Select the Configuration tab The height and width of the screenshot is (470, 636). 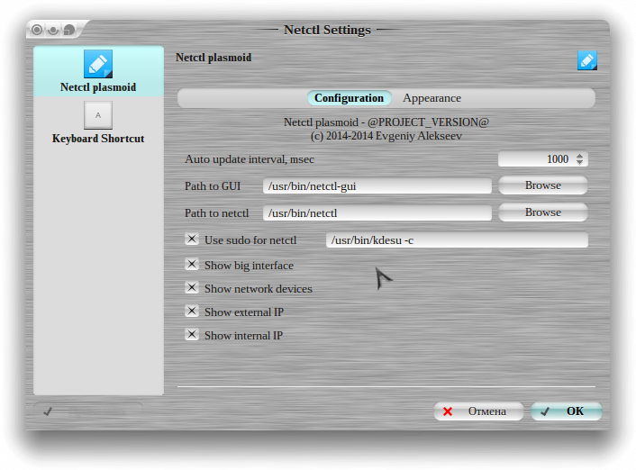point(349,98)
